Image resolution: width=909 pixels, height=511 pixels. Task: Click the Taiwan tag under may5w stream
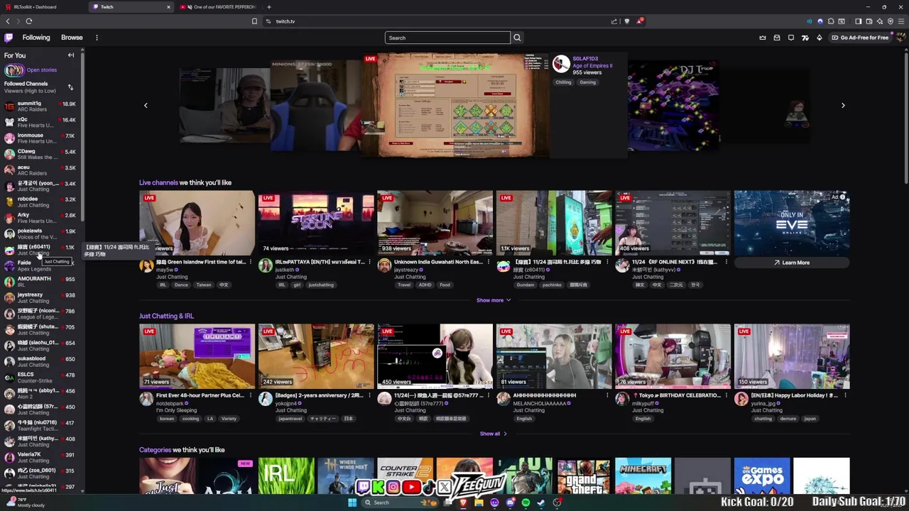click(x=204, y=285)
